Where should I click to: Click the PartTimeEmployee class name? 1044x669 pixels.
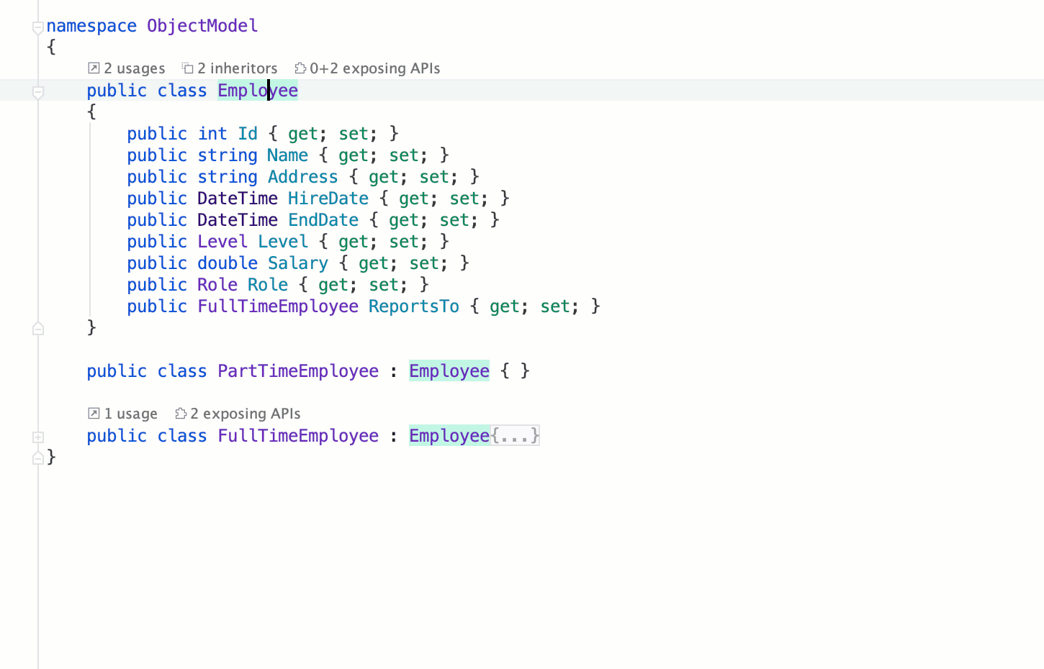pos(297,370)
